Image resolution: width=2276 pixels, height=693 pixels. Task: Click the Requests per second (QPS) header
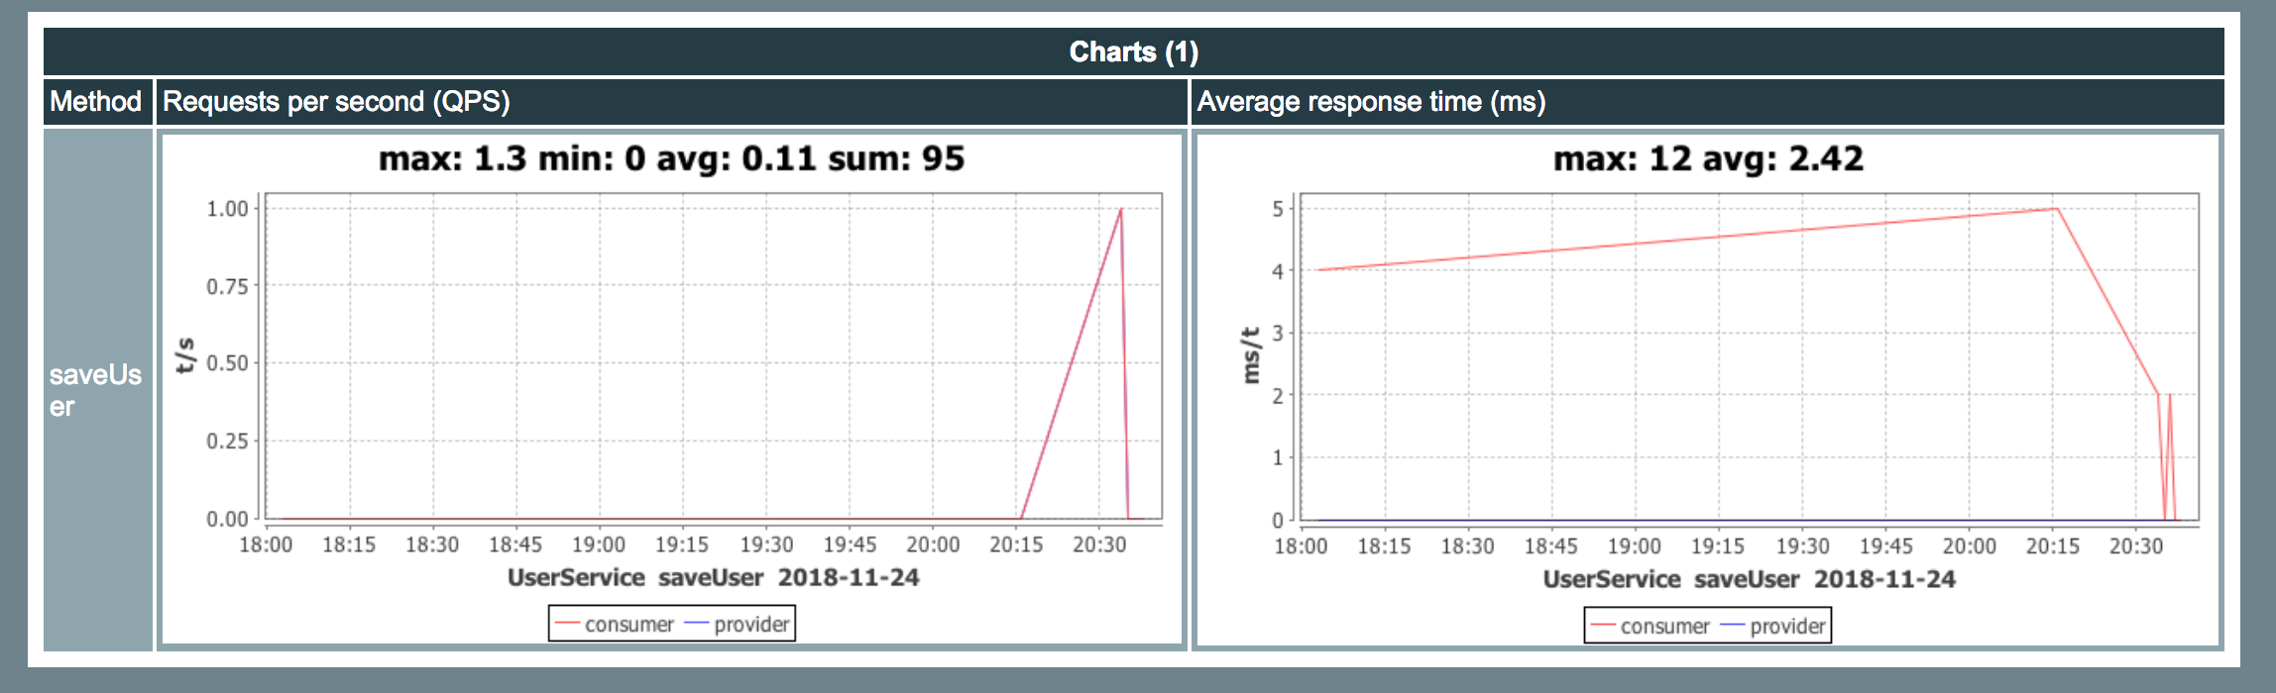click(x=336, y=101)
